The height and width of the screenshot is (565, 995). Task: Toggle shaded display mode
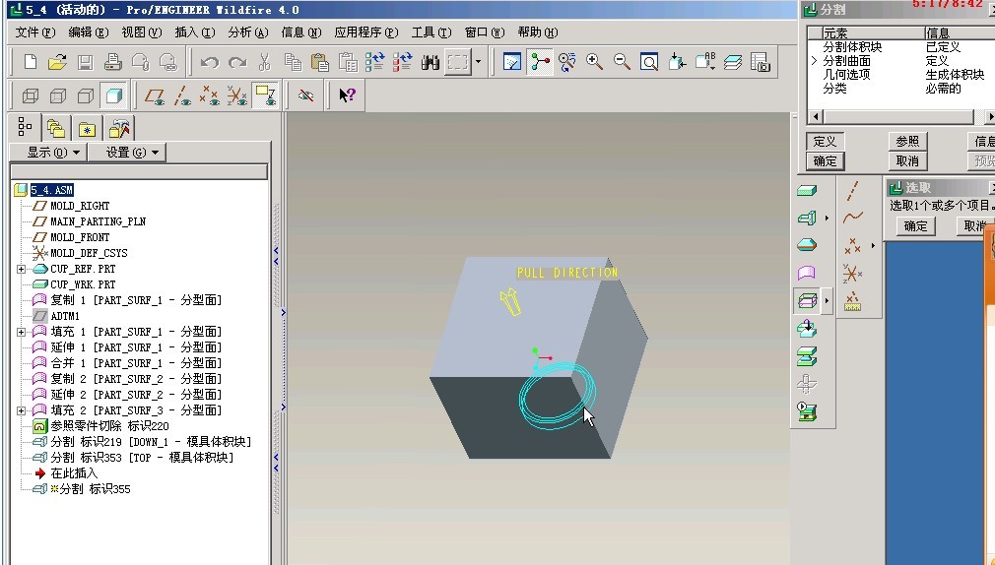tap(113, 95)
